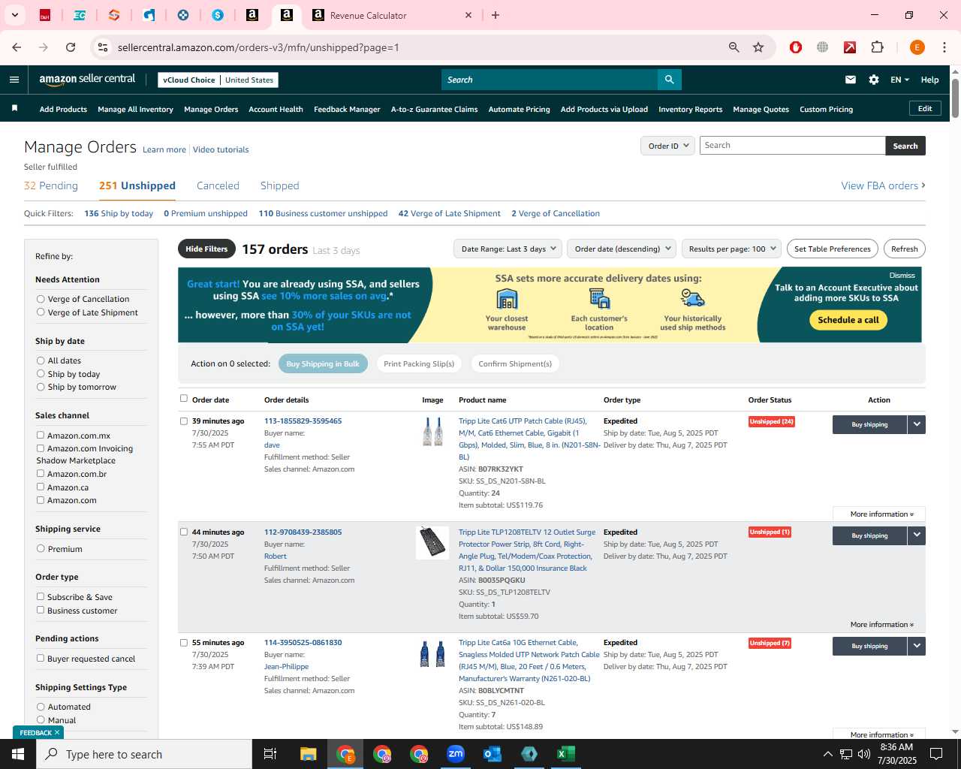Switch to the 32 Pending tab
Viewport: 961px width, 769px height.
click(x=51, y=185)
